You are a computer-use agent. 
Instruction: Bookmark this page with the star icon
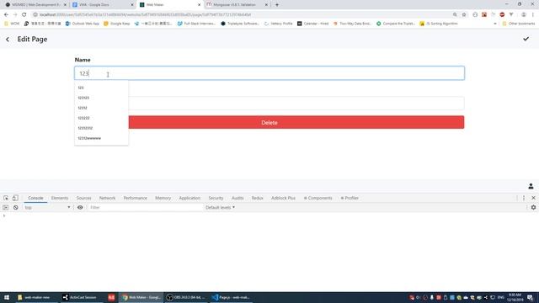tap(464, 15)
